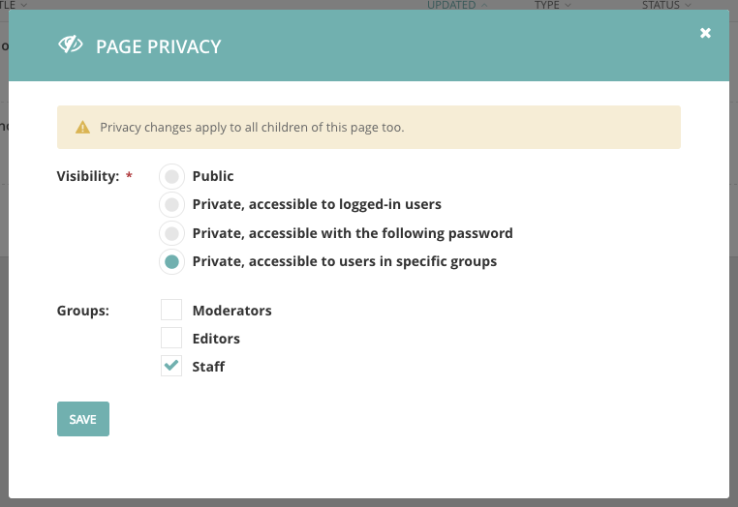Click the privacy changes warning message

[252, 127]
